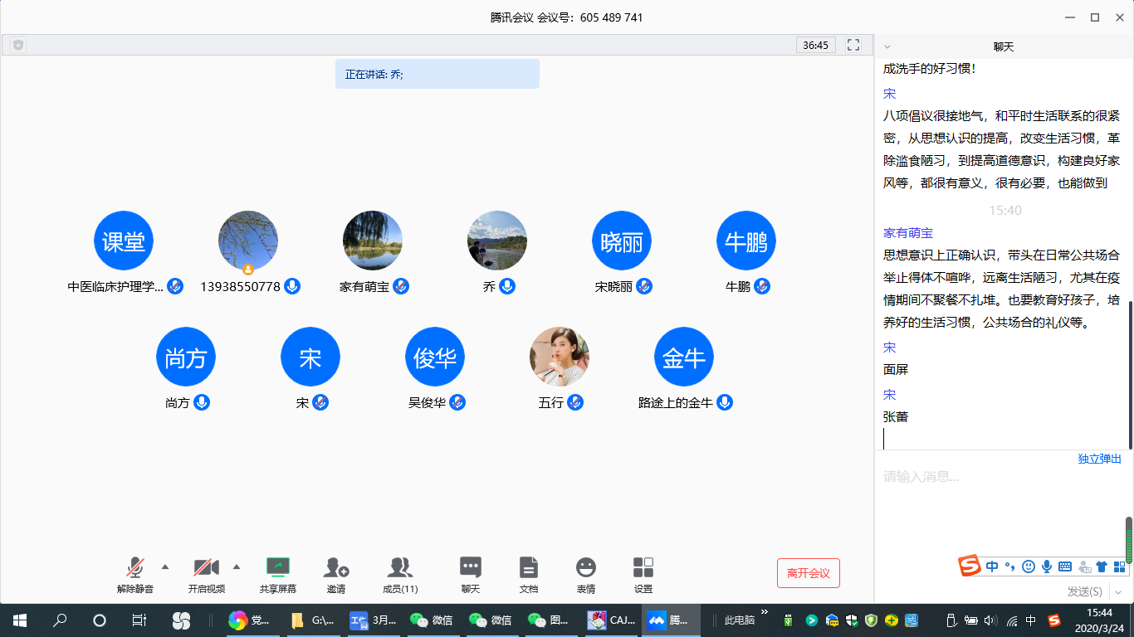Open the 文档 documents icon

[x=528, y=568]
